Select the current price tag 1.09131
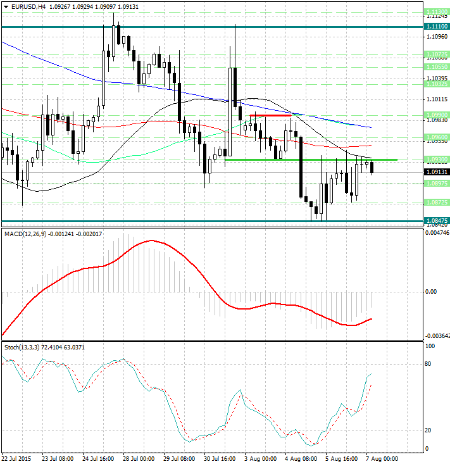Viewport: 450px width, 464px height. tap(437, 172)
